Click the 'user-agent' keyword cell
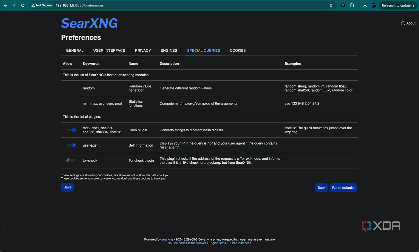The image size is (419, 252). pyautogui.click(x=91, y=145)
